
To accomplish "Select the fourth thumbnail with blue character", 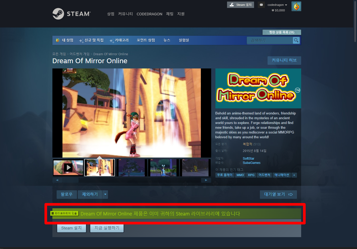I will (x=164, y=168).
